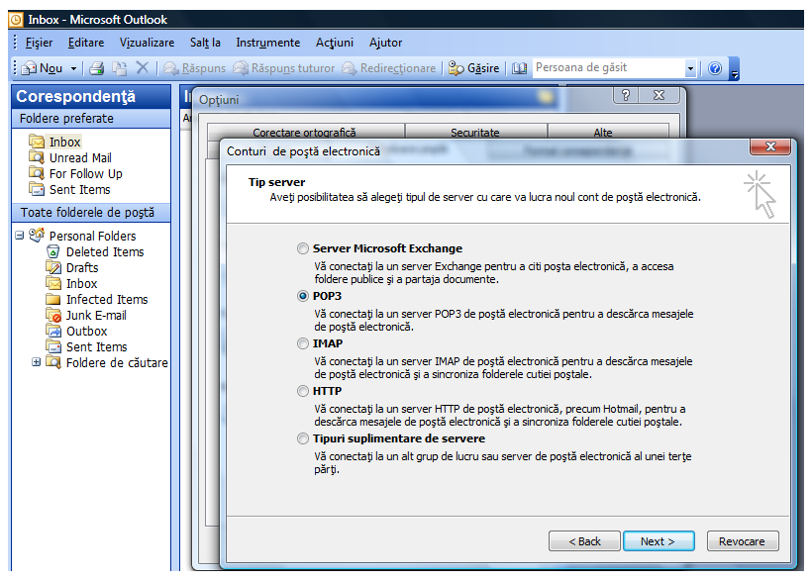Select the HTTP radio option
The width and height of the screenshot is (812, 581).
click(303, 392)
